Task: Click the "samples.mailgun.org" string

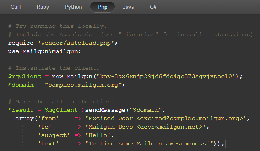Action: (84, 85)
